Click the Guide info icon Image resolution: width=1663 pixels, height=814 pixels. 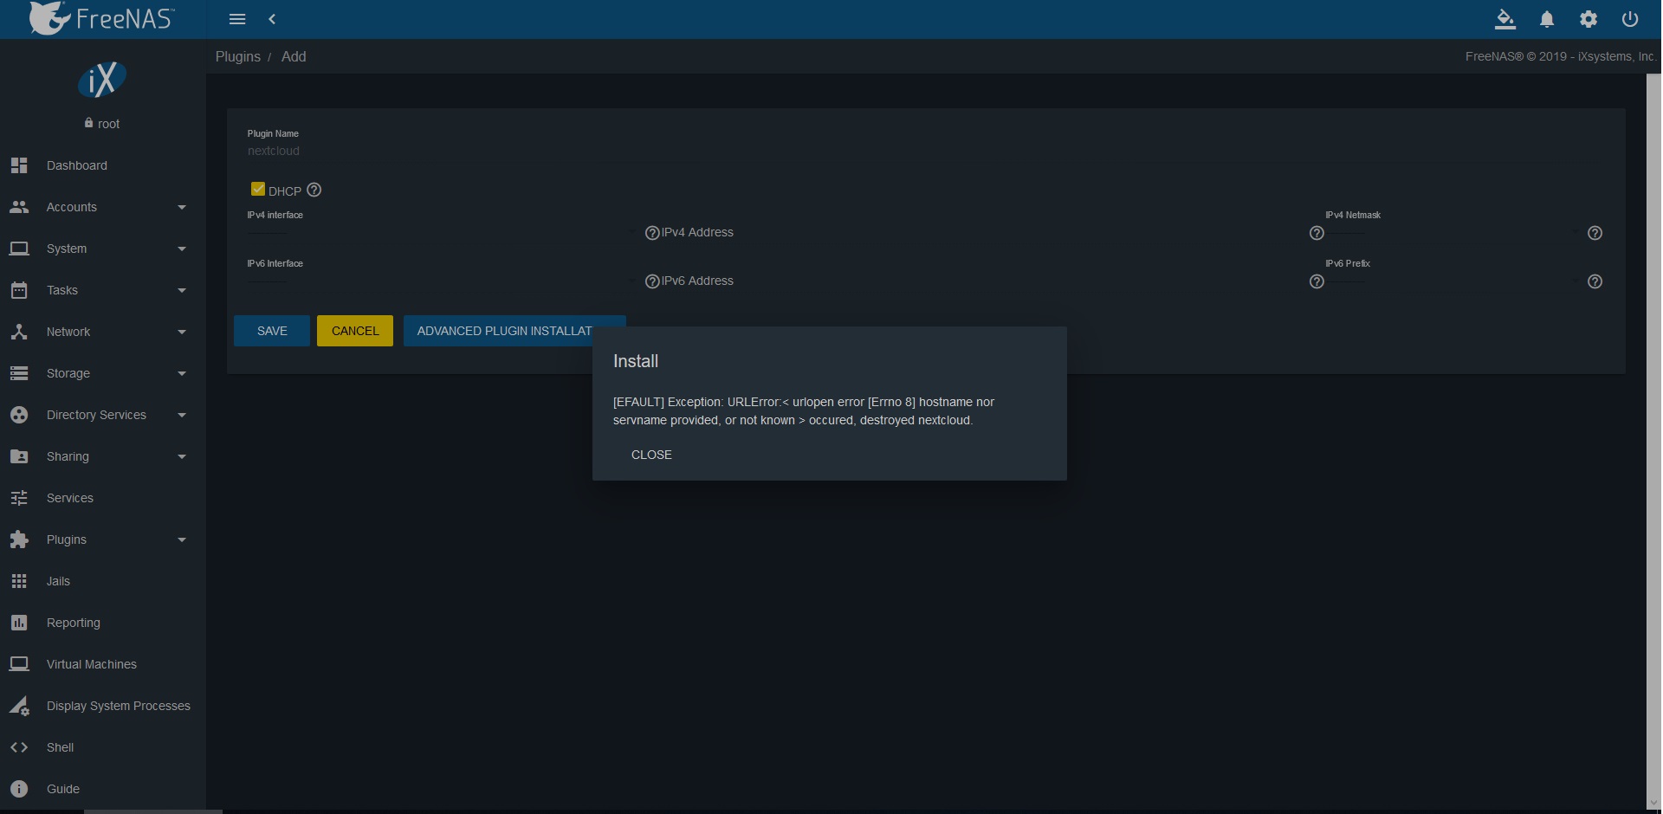tap(19, 789)
